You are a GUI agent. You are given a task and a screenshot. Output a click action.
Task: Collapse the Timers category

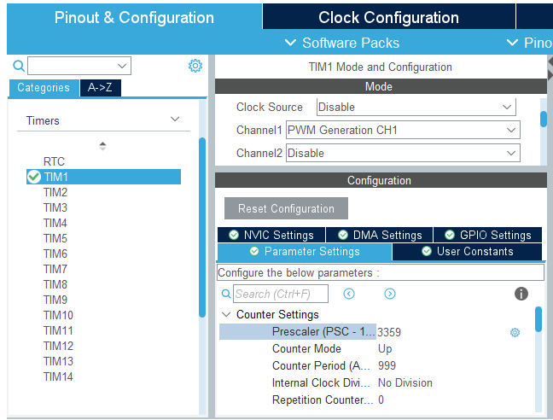(x=175, y=120)
